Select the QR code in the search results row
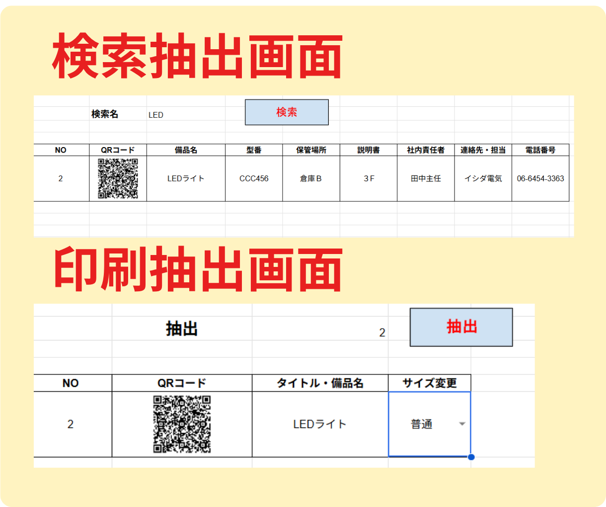The image size is (606, 507). coord(118,178)
